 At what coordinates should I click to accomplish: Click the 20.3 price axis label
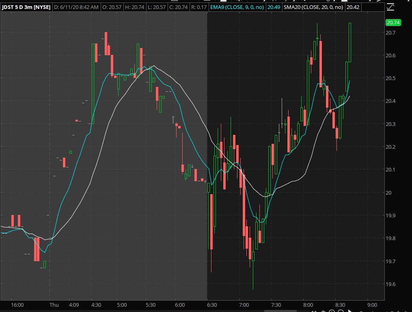point(390,124)
